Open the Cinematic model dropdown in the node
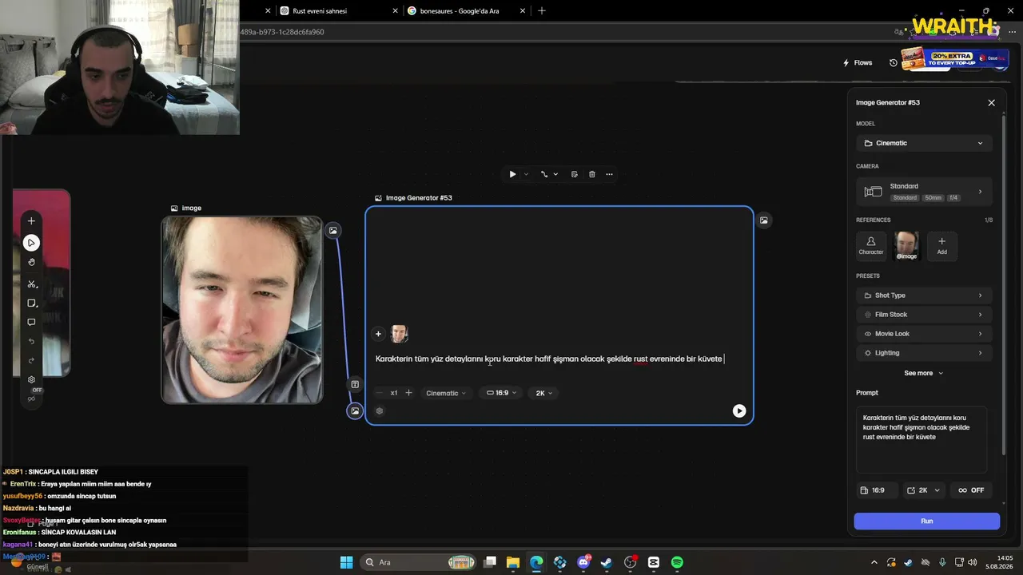The width and height of the screenshot is (1023, 575). click(445, 393)
